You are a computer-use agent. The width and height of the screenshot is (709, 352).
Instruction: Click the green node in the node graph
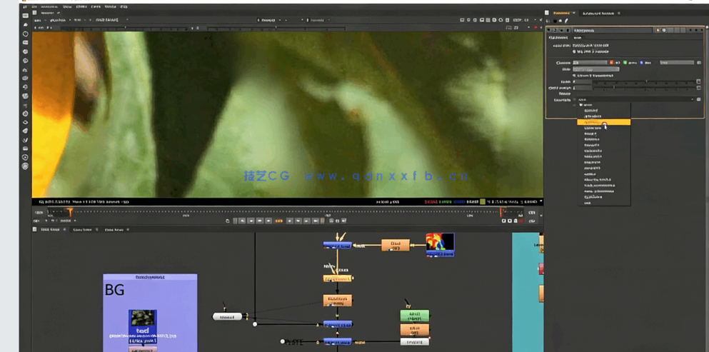415,315
